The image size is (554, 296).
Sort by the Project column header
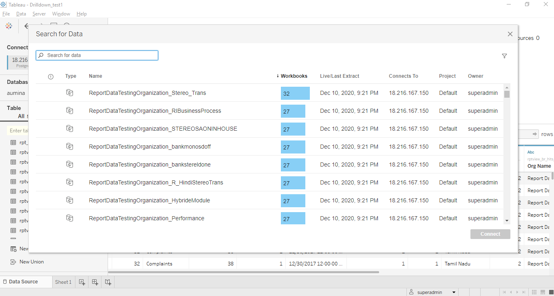pyautogui.click(x=447, y=76)
